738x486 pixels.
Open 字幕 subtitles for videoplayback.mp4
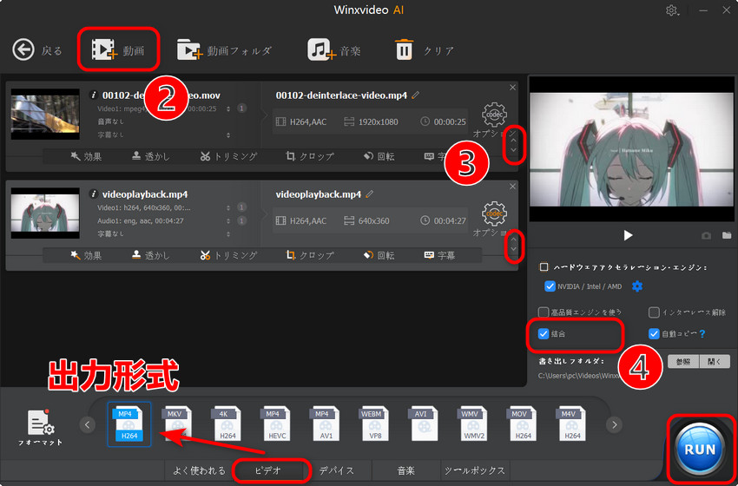click(x=439, y=255)
